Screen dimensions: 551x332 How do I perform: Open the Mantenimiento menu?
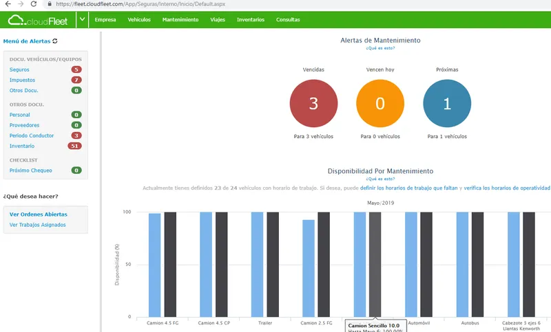tap(180, 20)
